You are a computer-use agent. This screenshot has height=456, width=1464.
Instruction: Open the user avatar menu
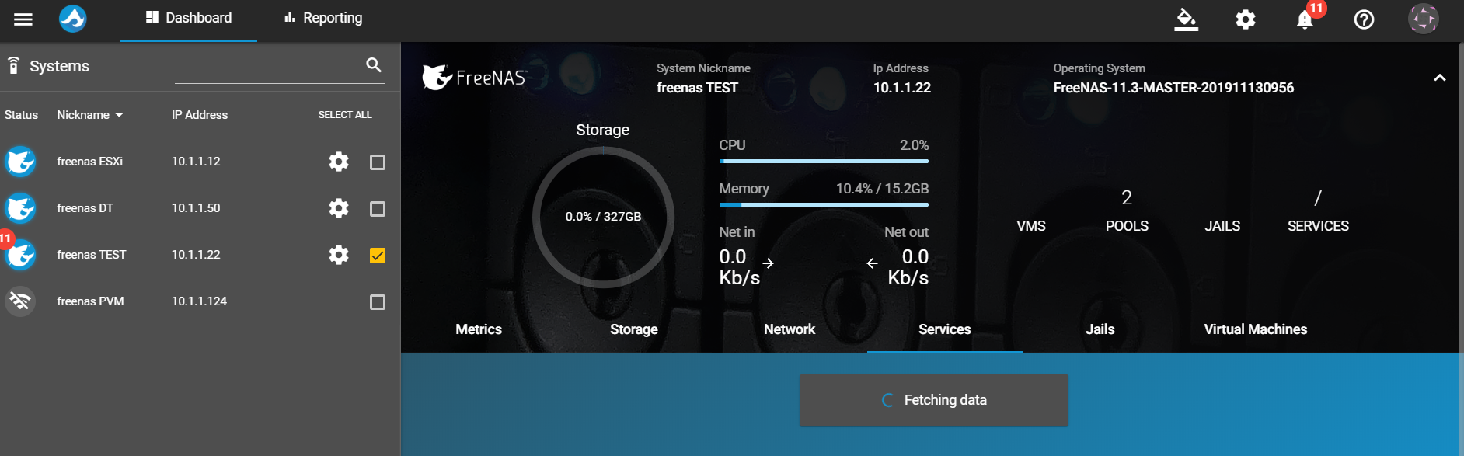(x=1424, y=19)
